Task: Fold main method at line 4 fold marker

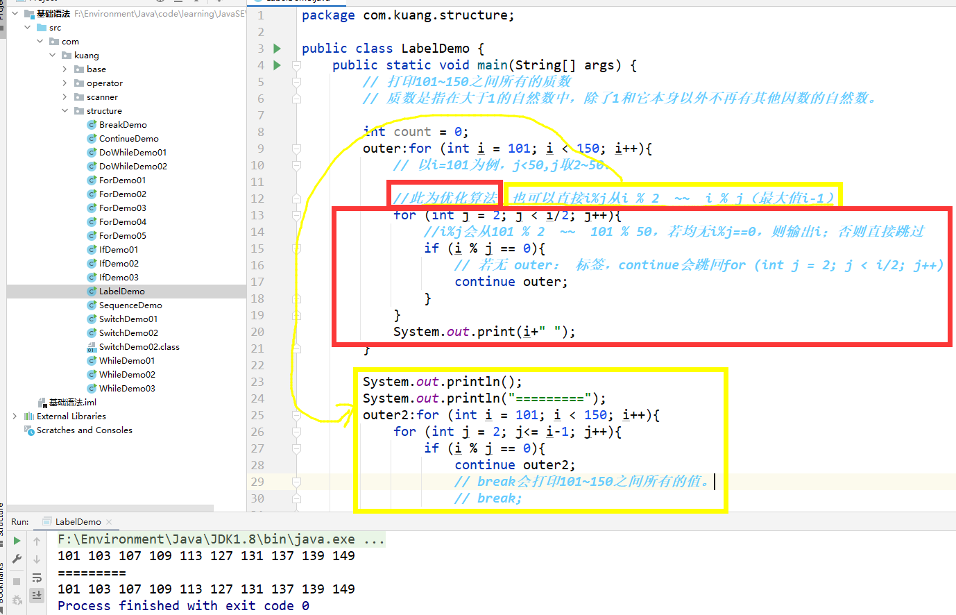Action: pyautogui.click(x=296, y=65)
